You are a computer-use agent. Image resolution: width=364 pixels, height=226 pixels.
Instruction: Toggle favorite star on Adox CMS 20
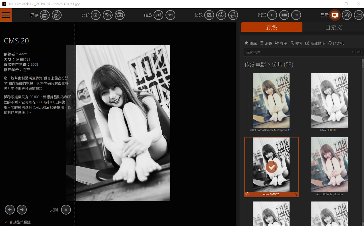point(295,194)
